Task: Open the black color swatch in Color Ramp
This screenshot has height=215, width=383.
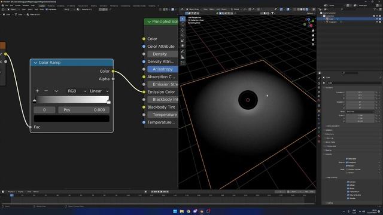Action: pyautogui.click(x=72, y=118)
